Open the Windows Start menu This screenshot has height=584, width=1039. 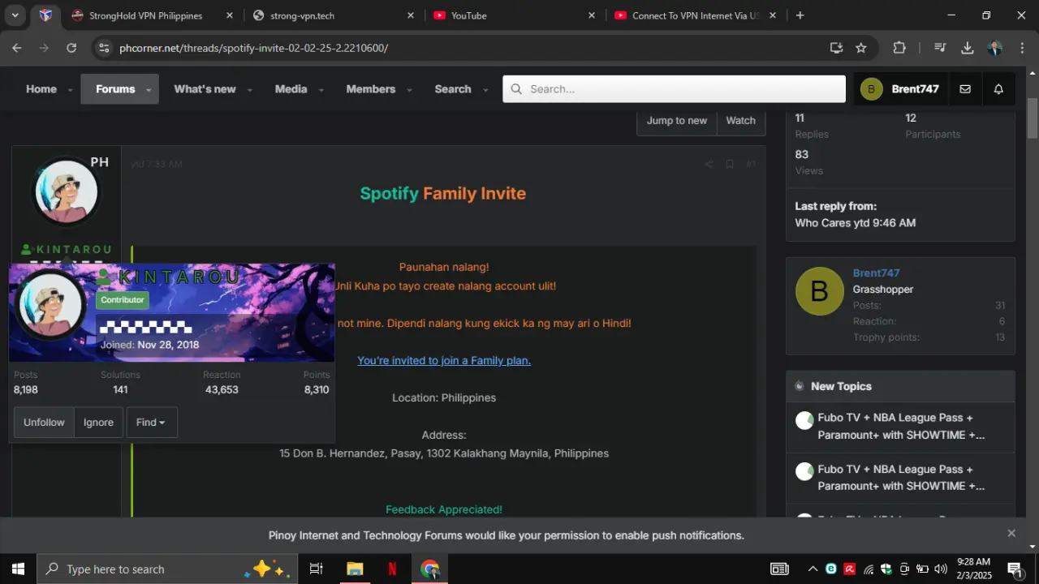[x=18, y=569]
